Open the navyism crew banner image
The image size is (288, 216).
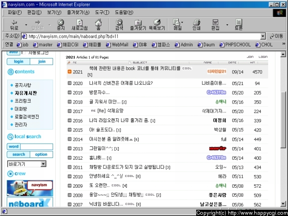point(30,188)
